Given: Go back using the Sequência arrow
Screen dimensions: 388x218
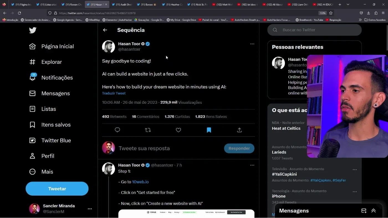Looking at the screenshot, I should point(105,30).
